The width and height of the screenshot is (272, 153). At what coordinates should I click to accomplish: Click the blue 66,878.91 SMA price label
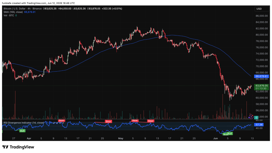261,76
